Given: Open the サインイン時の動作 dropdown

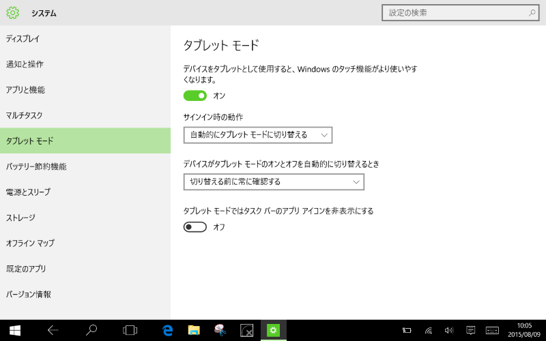Looking at the screenshot, I should tap(258, 135).
